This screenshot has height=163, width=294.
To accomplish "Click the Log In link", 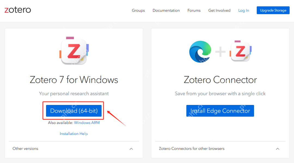I will (244, 10).
